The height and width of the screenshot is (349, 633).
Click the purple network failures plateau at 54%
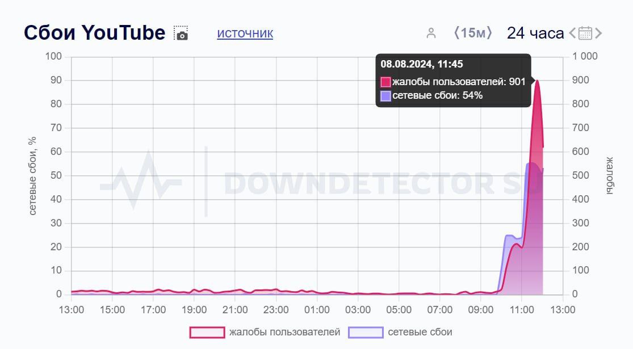[x=531, y=165]
